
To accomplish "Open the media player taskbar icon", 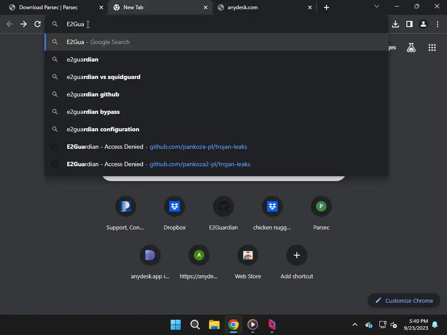I will 253,325.
